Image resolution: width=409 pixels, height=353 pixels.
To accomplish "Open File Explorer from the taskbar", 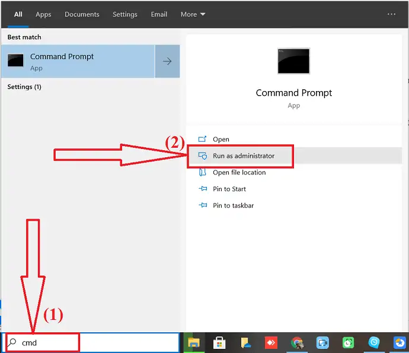I will pyautogui.click(x=194, y=343).
